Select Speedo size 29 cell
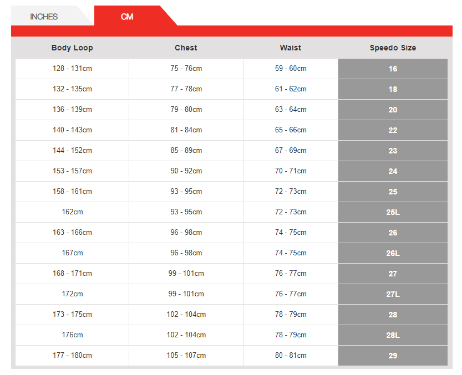Screen dimensions: 462x375 (393, 356)
